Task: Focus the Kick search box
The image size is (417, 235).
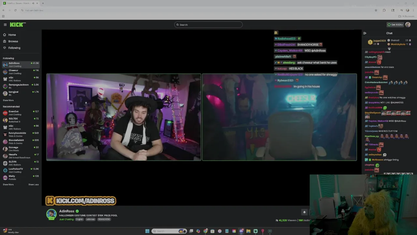Action: 208,25
